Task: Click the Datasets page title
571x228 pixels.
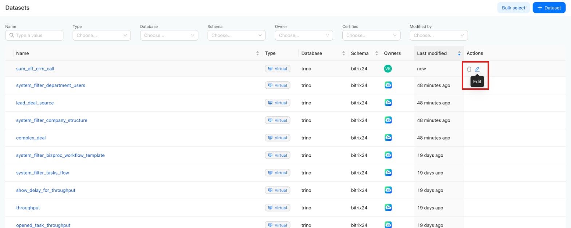Action: [17, 8]
